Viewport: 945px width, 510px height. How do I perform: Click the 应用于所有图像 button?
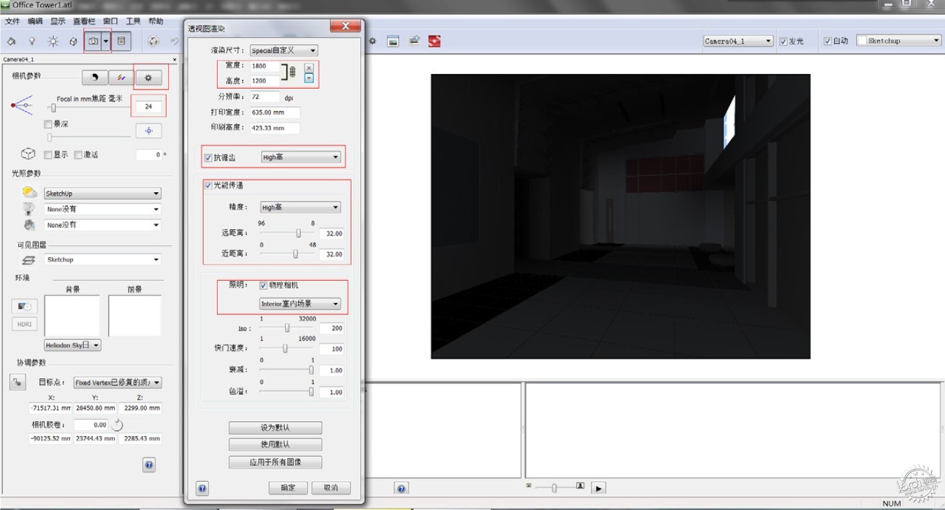click(276, 462)
